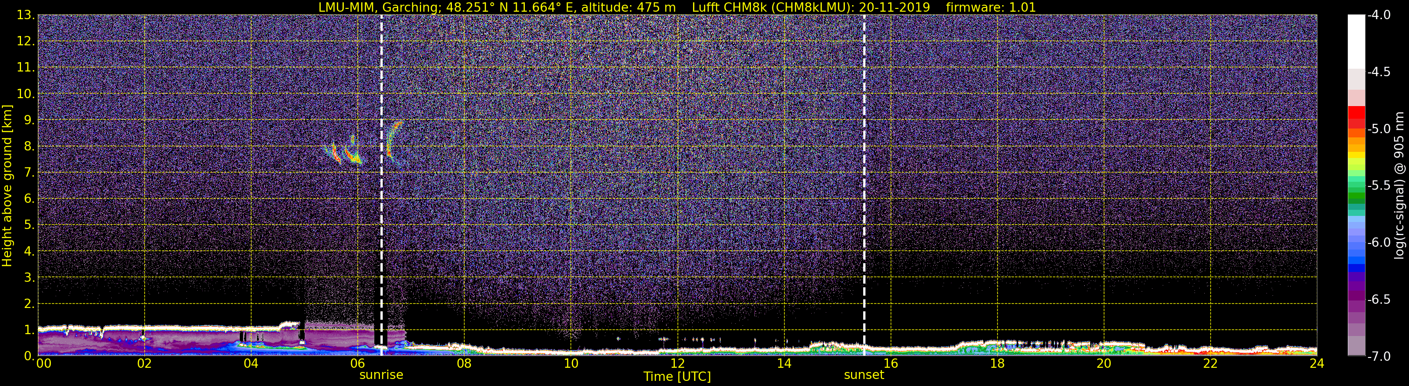Click the '7.' tick label on the height axis
Viewport: 1409px width, 386px height.
pos(29,173)
